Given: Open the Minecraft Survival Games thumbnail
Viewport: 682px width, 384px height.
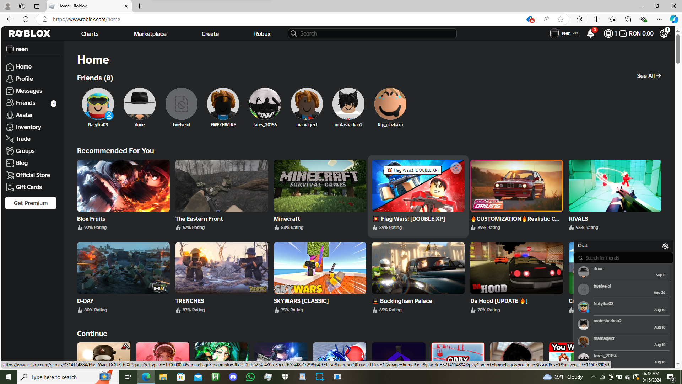Looking at the screenshot, I should 320,186.
